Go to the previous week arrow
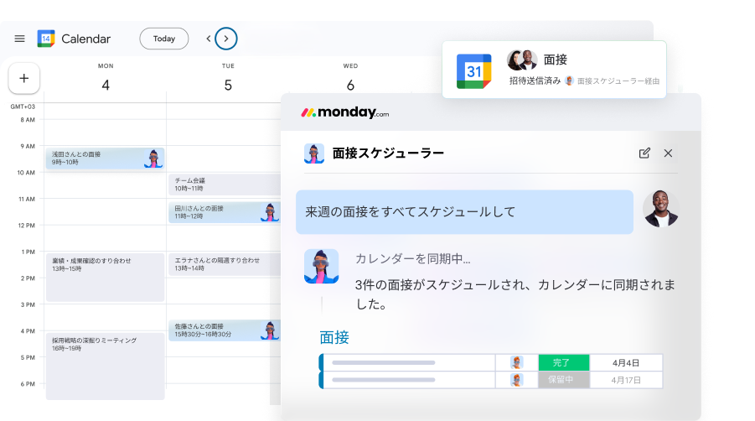Image resolution: width=755 pixels, height=421 pixels. pyautogui.click(x=208, y=39)
